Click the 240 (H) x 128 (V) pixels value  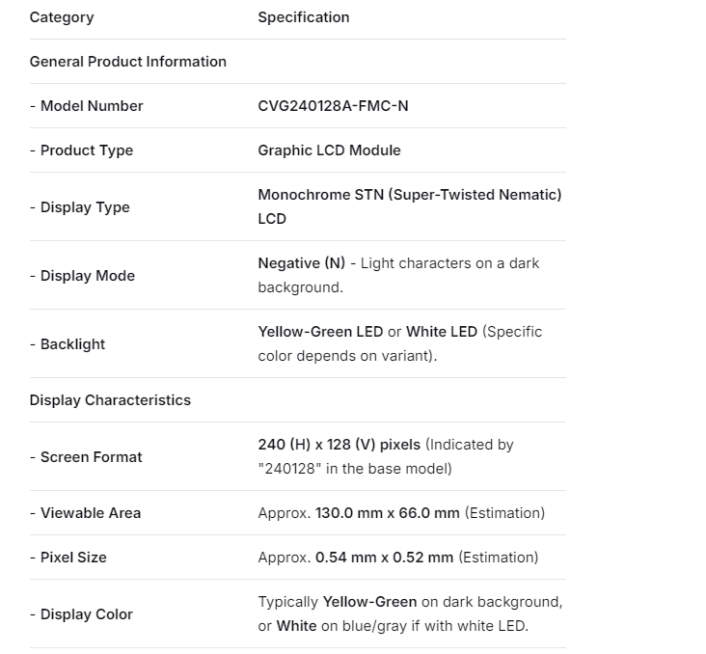pyautogui.click(x=339, y=445)
